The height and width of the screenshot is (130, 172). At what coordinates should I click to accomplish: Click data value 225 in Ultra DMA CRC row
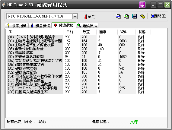[122, 88]
